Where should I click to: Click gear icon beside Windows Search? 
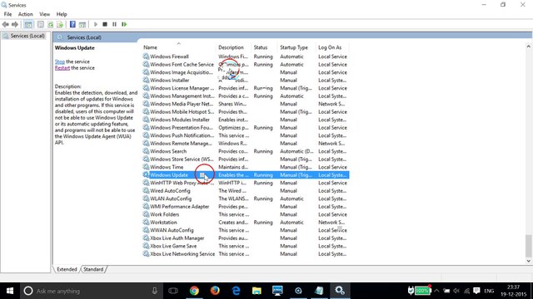coord(146,151)
